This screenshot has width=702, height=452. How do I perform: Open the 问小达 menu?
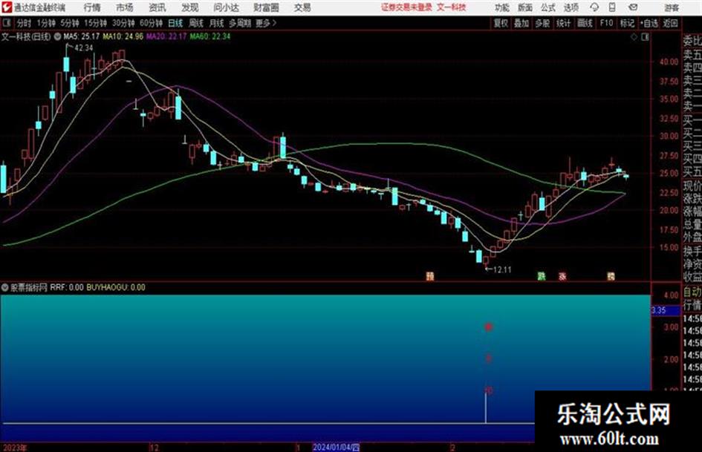click(226, 7)
